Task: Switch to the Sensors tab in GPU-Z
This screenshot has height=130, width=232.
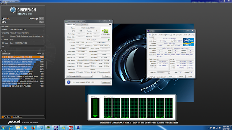Action: 78,25
